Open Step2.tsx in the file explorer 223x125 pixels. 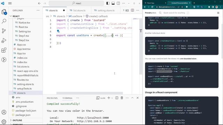24,40
